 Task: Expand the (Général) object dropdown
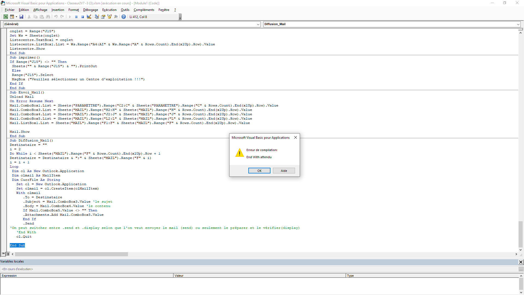click(x=258, y=24)
